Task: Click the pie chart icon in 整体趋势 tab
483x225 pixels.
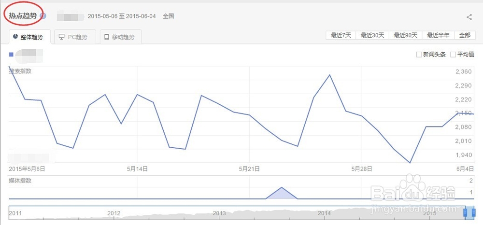Action: click(15, 37)
